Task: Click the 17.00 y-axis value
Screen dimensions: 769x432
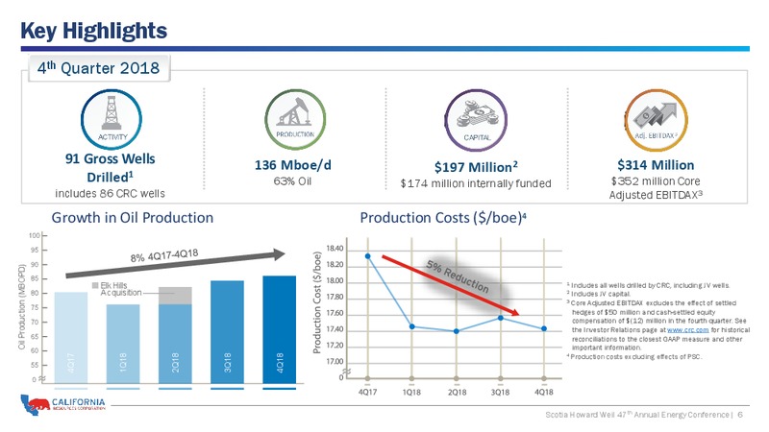Action: [335, 362]
